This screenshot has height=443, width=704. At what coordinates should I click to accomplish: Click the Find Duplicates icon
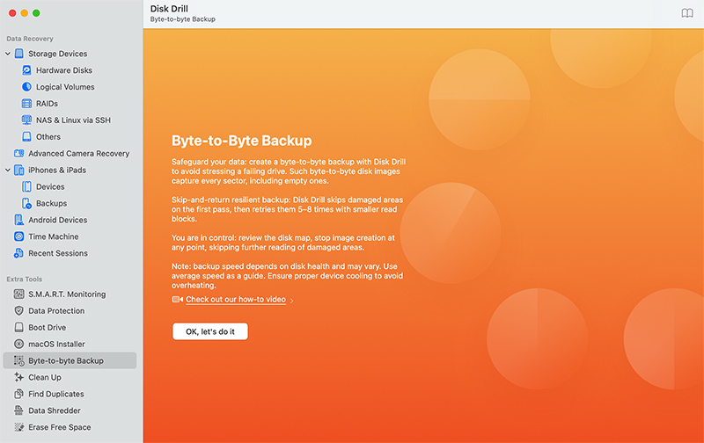pos(18,394)
